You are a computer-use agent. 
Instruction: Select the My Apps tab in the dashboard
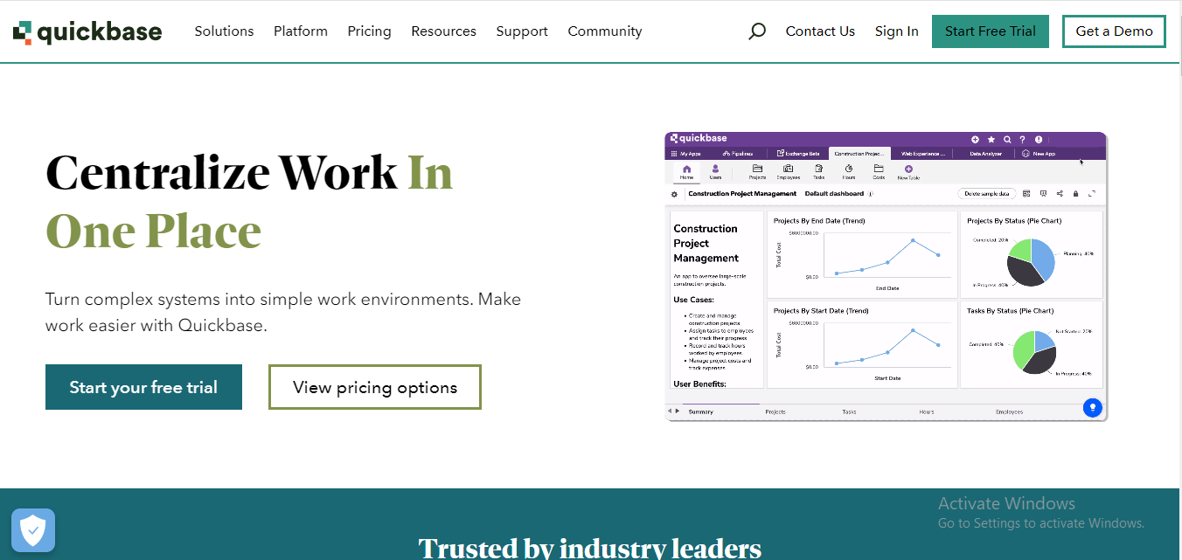tap(685, 154)
